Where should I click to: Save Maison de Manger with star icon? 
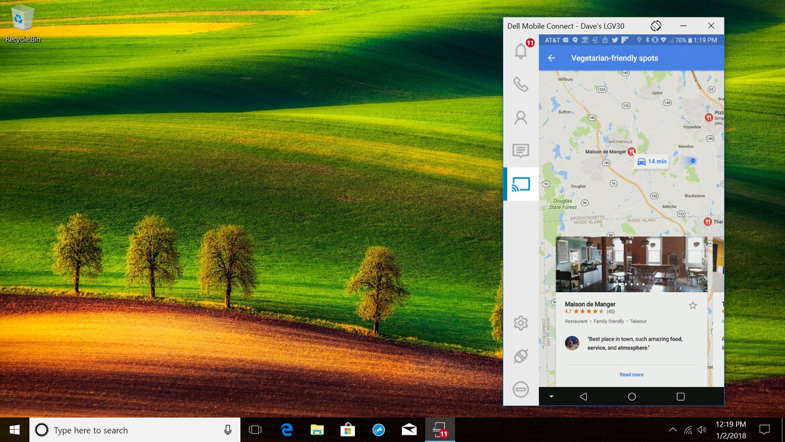pyautogui.click(x=693, y=305)
